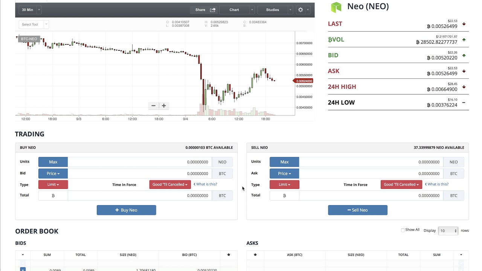The height and width of the screenshot is (271, 482).
Task: Open the Buy Price dropdown
Action: pyautogui.click(x=53, y=174)
